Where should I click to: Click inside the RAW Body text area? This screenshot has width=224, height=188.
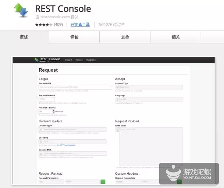tap(151, 146)
